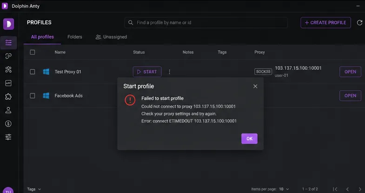Click the Proxy column header
This screenshot has width=365, height=193.
click(x=259, y=52)
